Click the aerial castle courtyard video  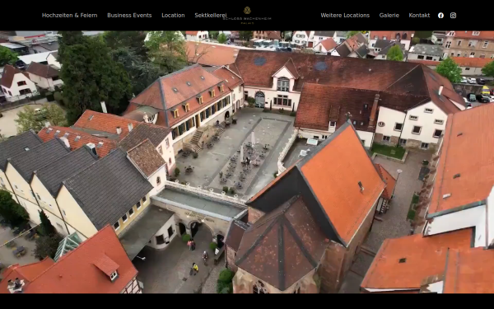[247, 162]
